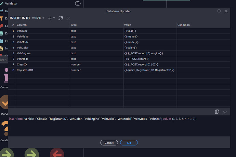Screen dimensions: 236x157
Task: Collapse the SQL preview panel
Action: point(225,112)
